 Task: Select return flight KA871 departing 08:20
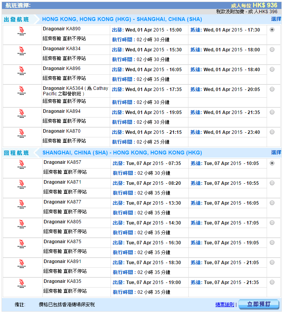coord(272,183)
